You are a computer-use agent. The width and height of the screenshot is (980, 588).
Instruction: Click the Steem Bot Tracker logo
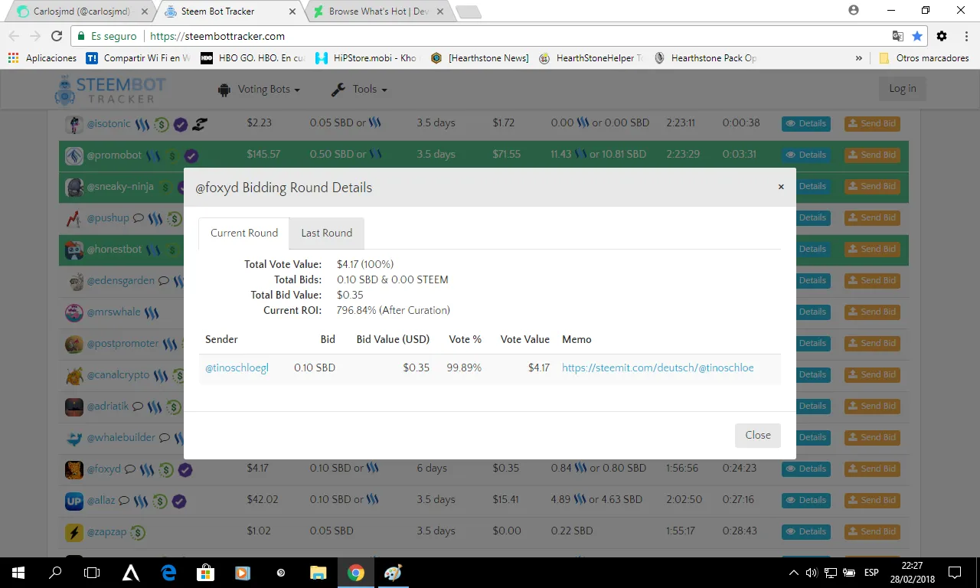[x=109, y=89]
